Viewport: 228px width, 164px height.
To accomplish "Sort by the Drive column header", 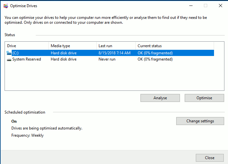I will [x=27, y=46].
